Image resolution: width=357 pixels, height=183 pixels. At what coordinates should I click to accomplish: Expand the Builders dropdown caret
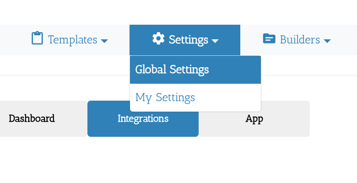point(327,41)
